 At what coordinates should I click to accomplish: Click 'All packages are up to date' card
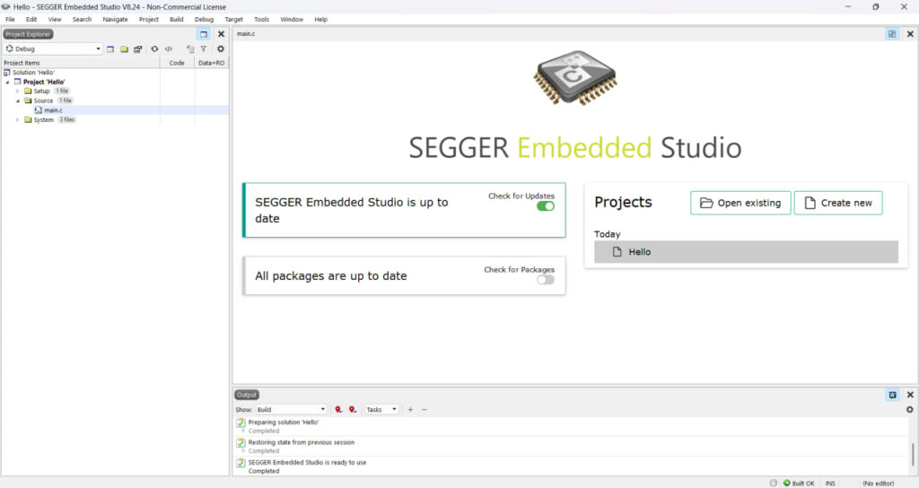(x=405, y=276)
